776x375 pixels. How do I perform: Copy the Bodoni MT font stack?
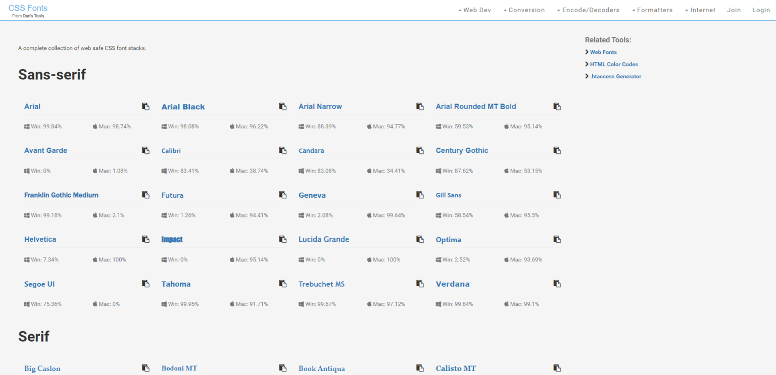tap(283, 368)
